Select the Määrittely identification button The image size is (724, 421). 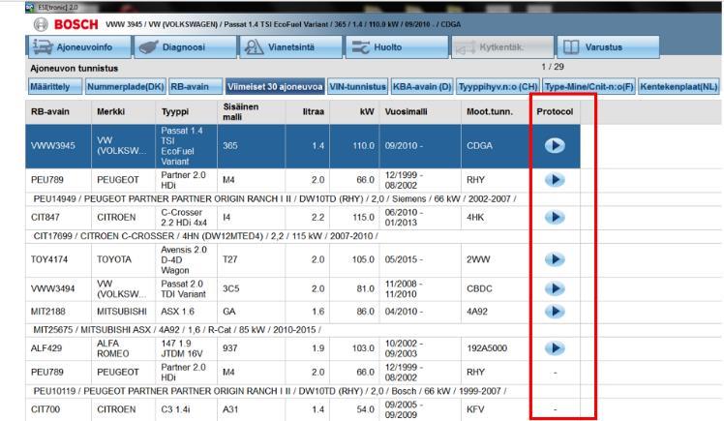point(55,86)
